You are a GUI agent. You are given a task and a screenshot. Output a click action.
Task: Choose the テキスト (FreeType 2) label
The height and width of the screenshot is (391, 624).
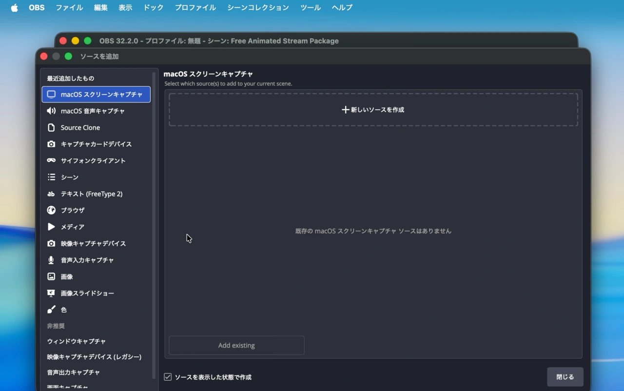click(x=92, y=194)
